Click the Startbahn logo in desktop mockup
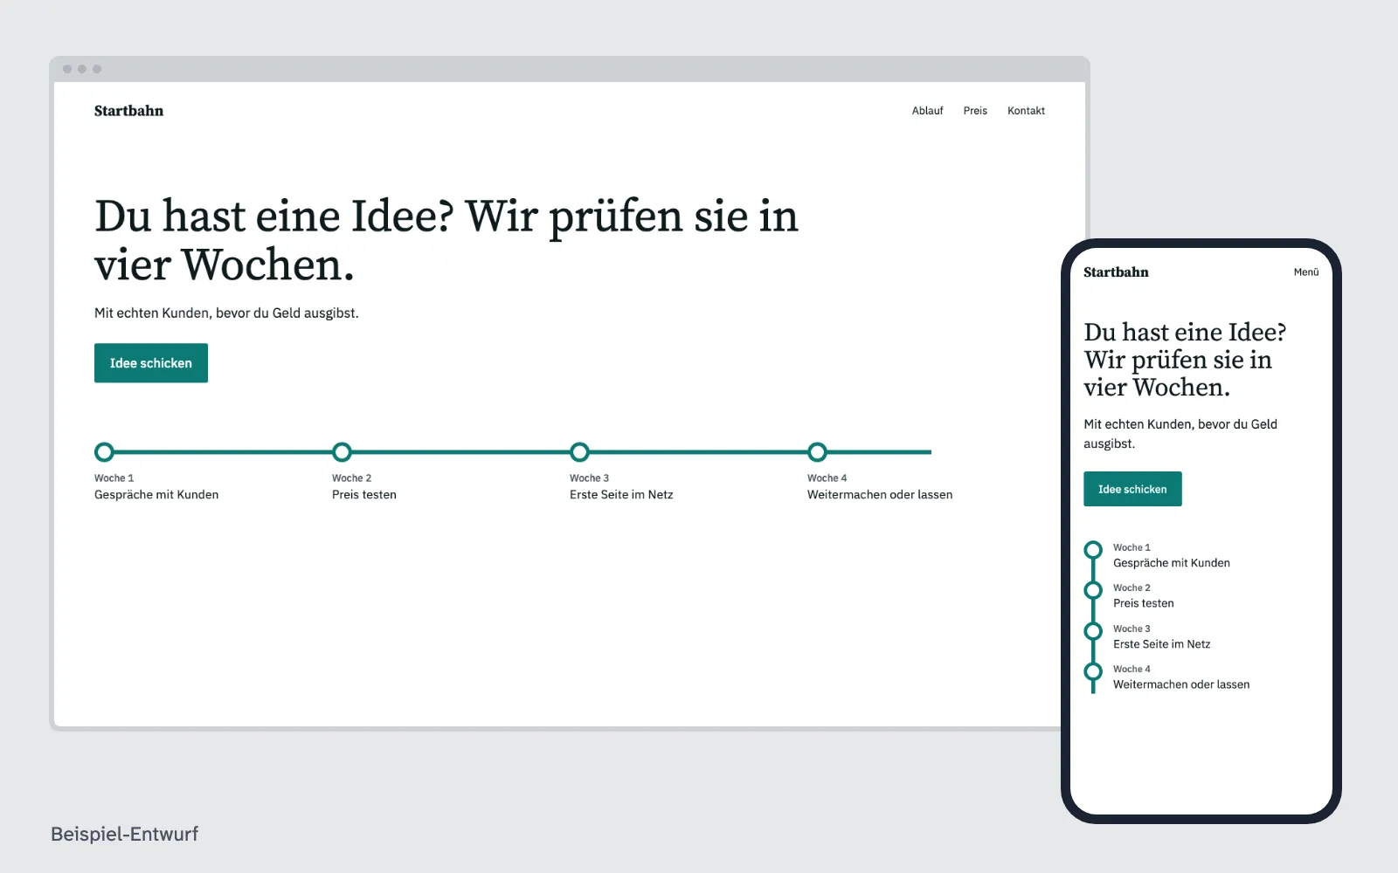Screen dimensions: 1398x873 click(128, 111)
